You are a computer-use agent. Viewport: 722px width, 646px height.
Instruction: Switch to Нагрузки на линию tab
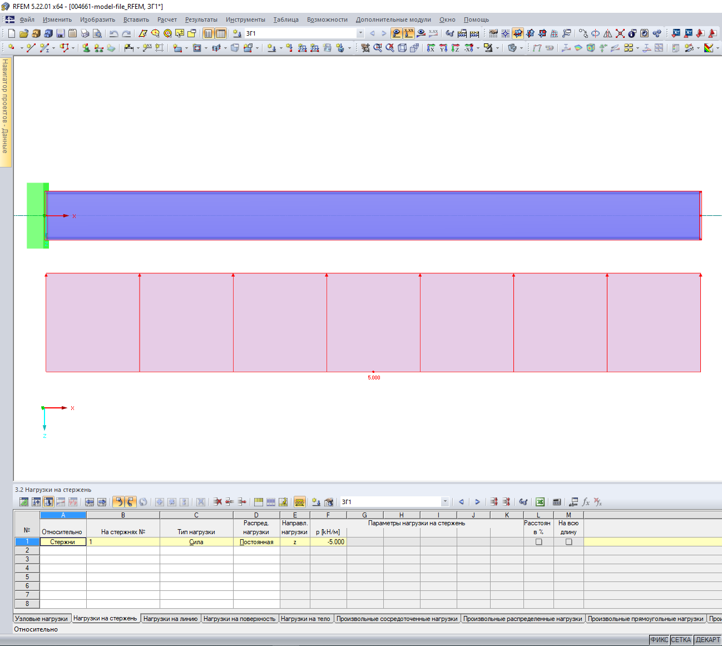pyautogui.click(x=170, y=619)
